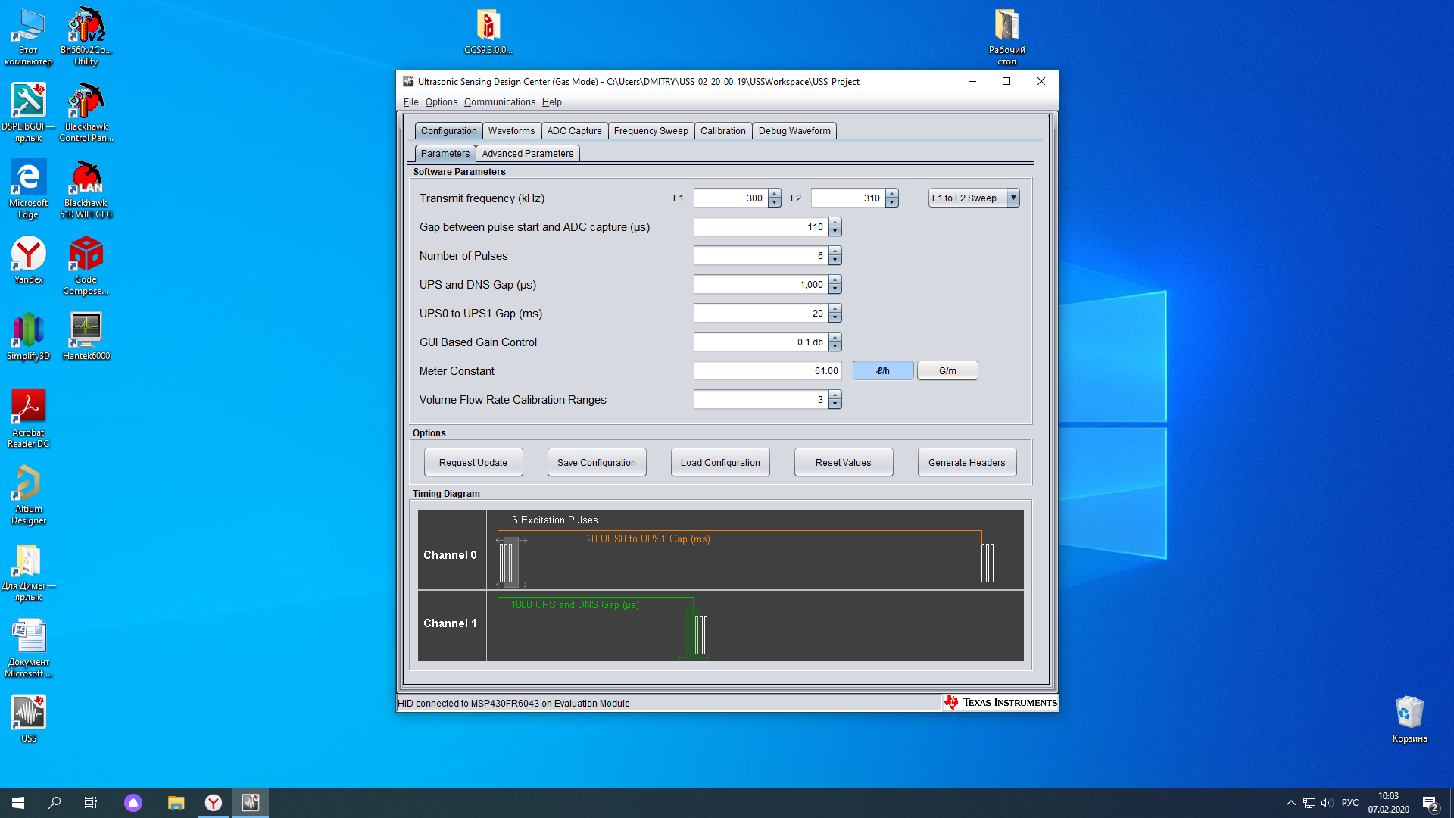Click the USS app icon in the taskbar
Image resolution: width=1454 pixels, height=818 pixels.
click(x=251, y=802)
